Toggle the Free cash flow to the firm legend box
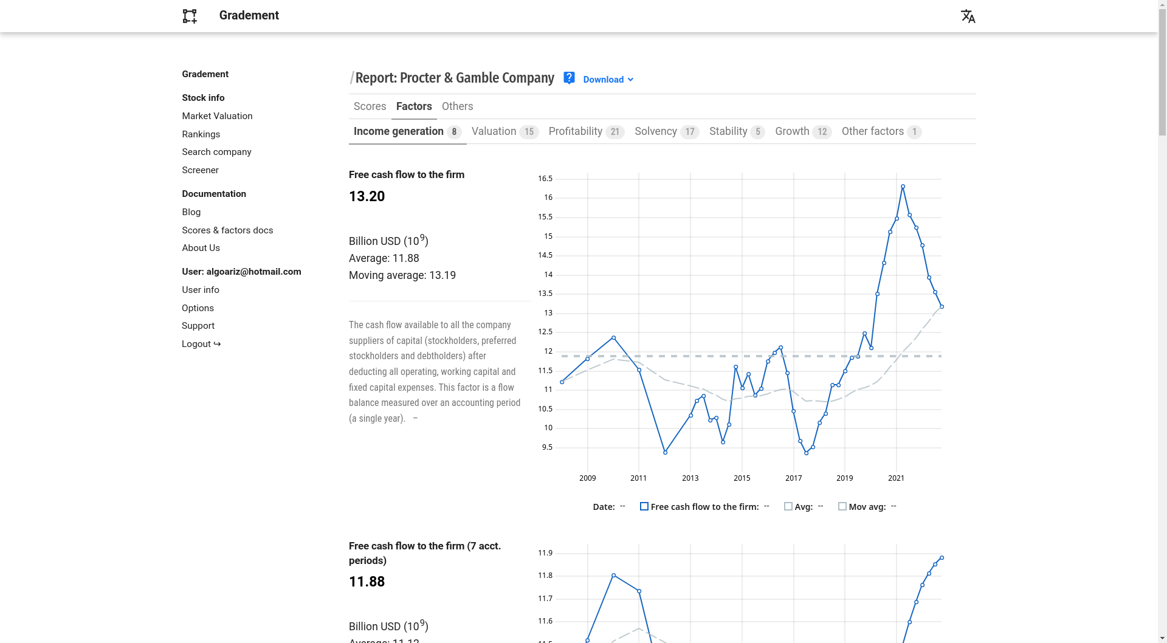 click(644, 506)
